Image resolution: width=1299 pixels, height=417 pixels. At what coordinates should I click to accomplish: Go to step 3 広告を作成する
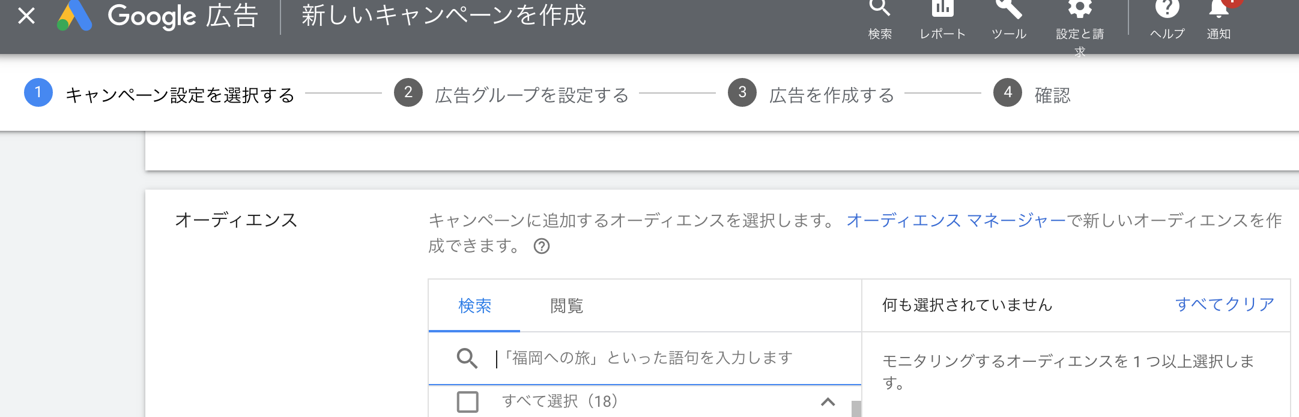[831, 95]
